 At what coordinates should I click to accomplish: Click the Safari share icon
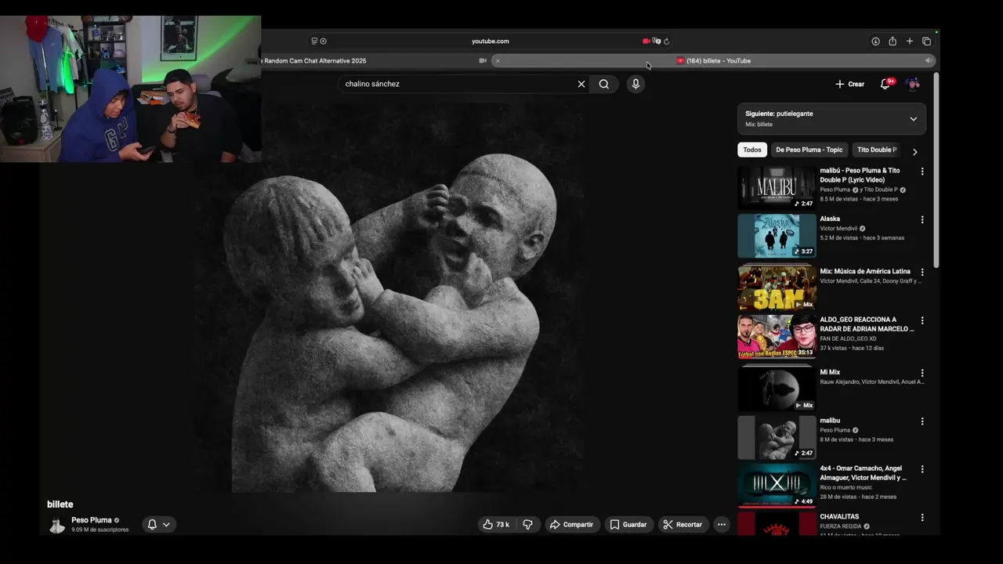pyautogui.click(x=893, y=42)
